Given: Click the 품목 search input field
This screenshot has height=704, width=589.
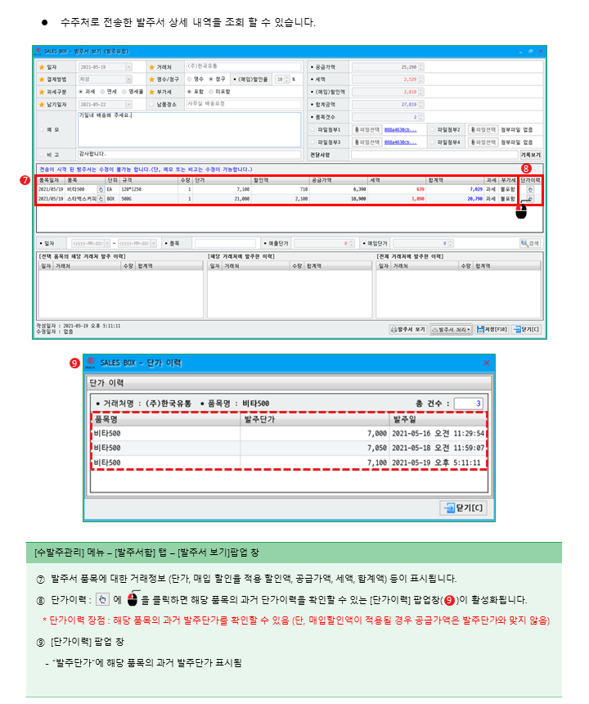Looking at the screenshot, I should pyautogui.click(x=225, y=243).
